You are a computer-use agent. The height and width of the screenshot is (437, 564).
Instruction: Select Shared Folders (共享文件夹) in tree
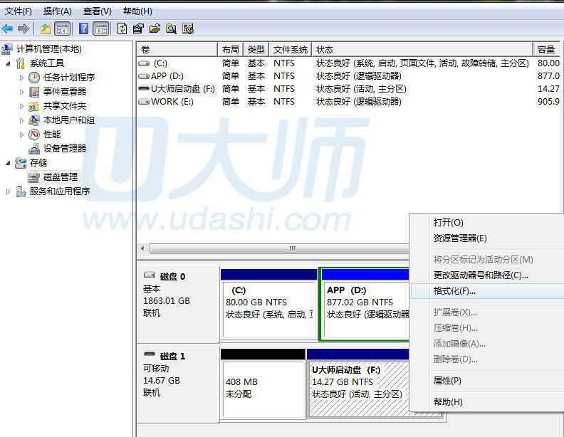[x=65, y=106]
